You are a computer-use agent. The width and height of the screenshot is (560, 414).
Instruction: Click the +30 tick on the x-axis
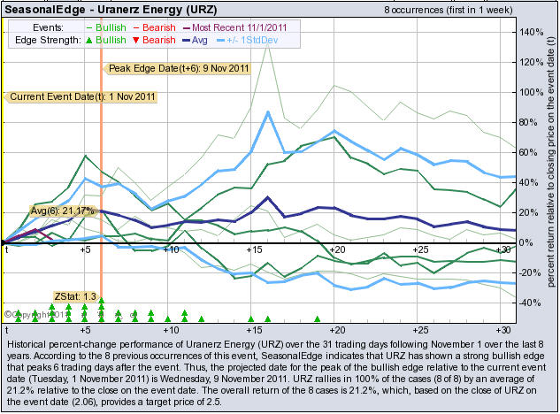[502, 250]
